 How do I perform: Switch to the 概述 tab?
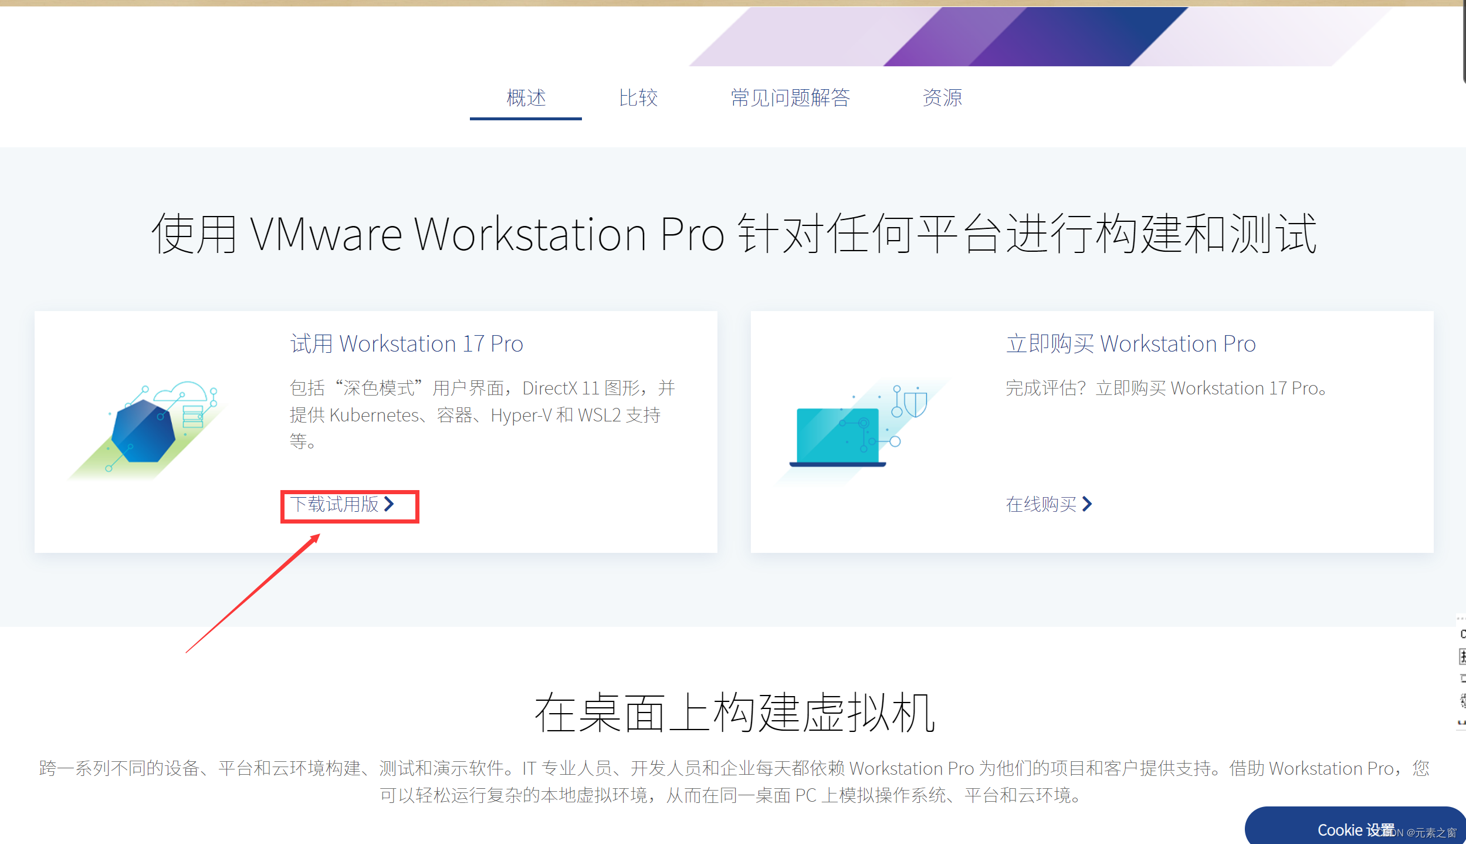coord(526,97)
